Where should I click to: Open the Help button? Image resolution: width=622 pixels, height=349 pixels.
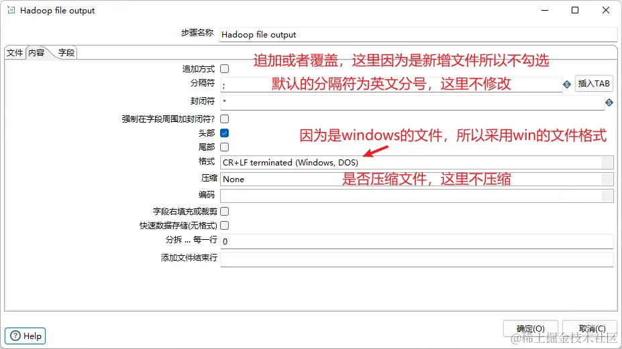25,336
